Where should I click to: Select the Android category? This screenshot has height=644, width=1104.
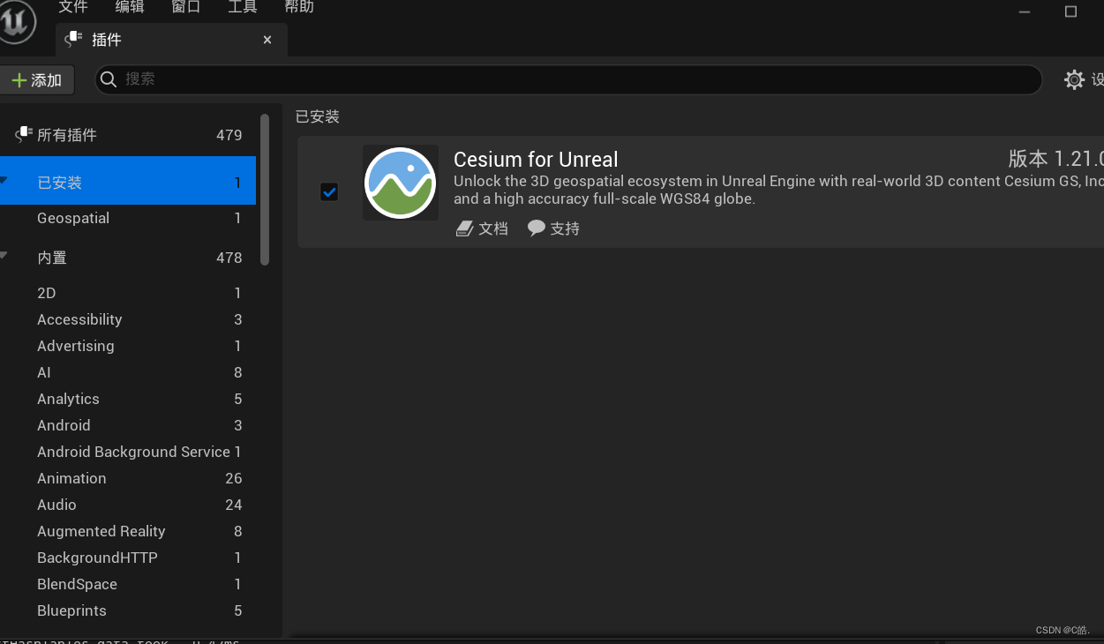[x=128, y=425]
